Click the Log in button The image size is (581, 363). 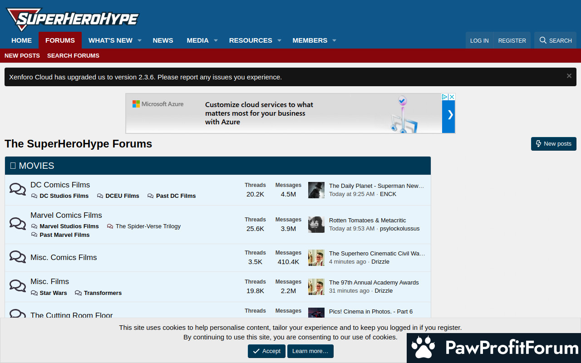(x=479, y=40)
